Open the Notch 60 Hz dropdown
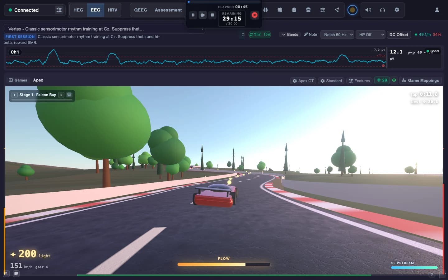This screenshot has width=448, height=280. tap(337, 35)
